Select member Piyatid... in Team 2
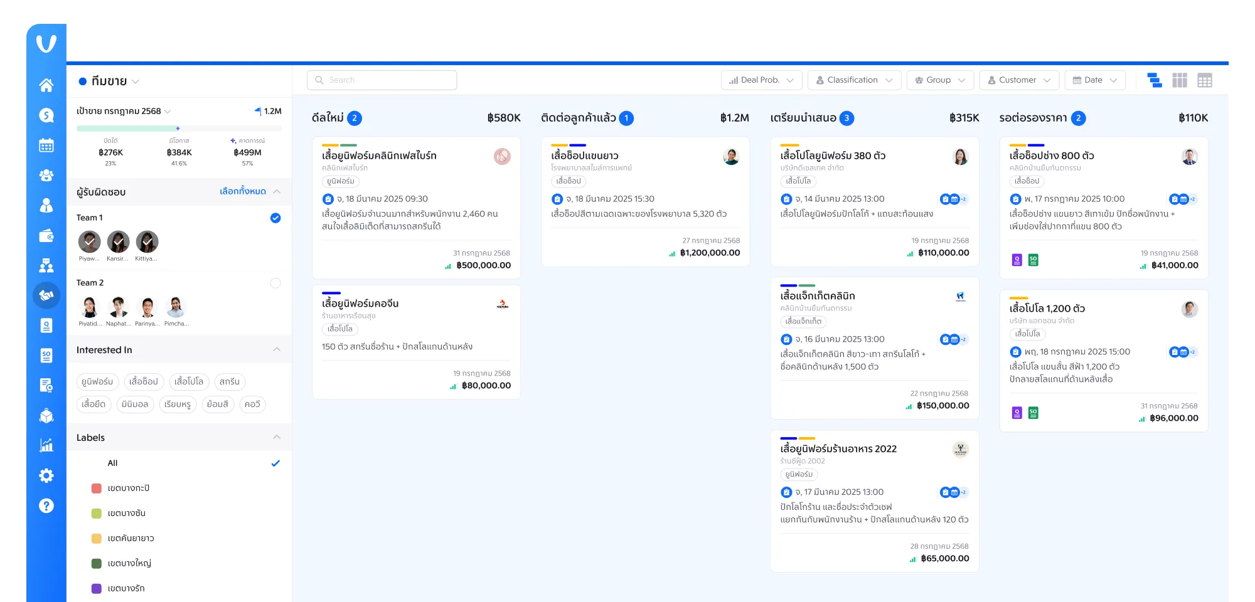 [89, 307]
